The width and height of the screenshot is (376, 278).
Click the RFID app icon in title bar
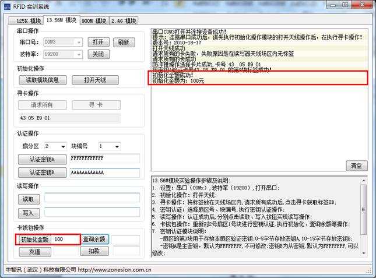pyautogui.click(x=8, y=6)
